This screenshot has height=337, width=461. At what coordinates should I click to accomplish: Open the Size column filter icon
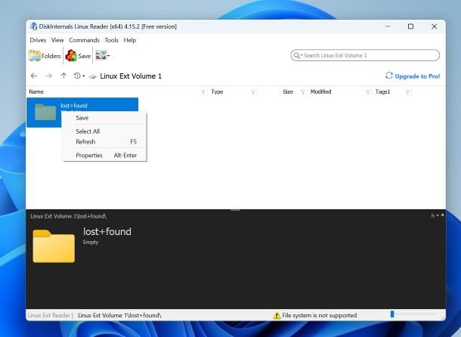[x=303, y=92]
